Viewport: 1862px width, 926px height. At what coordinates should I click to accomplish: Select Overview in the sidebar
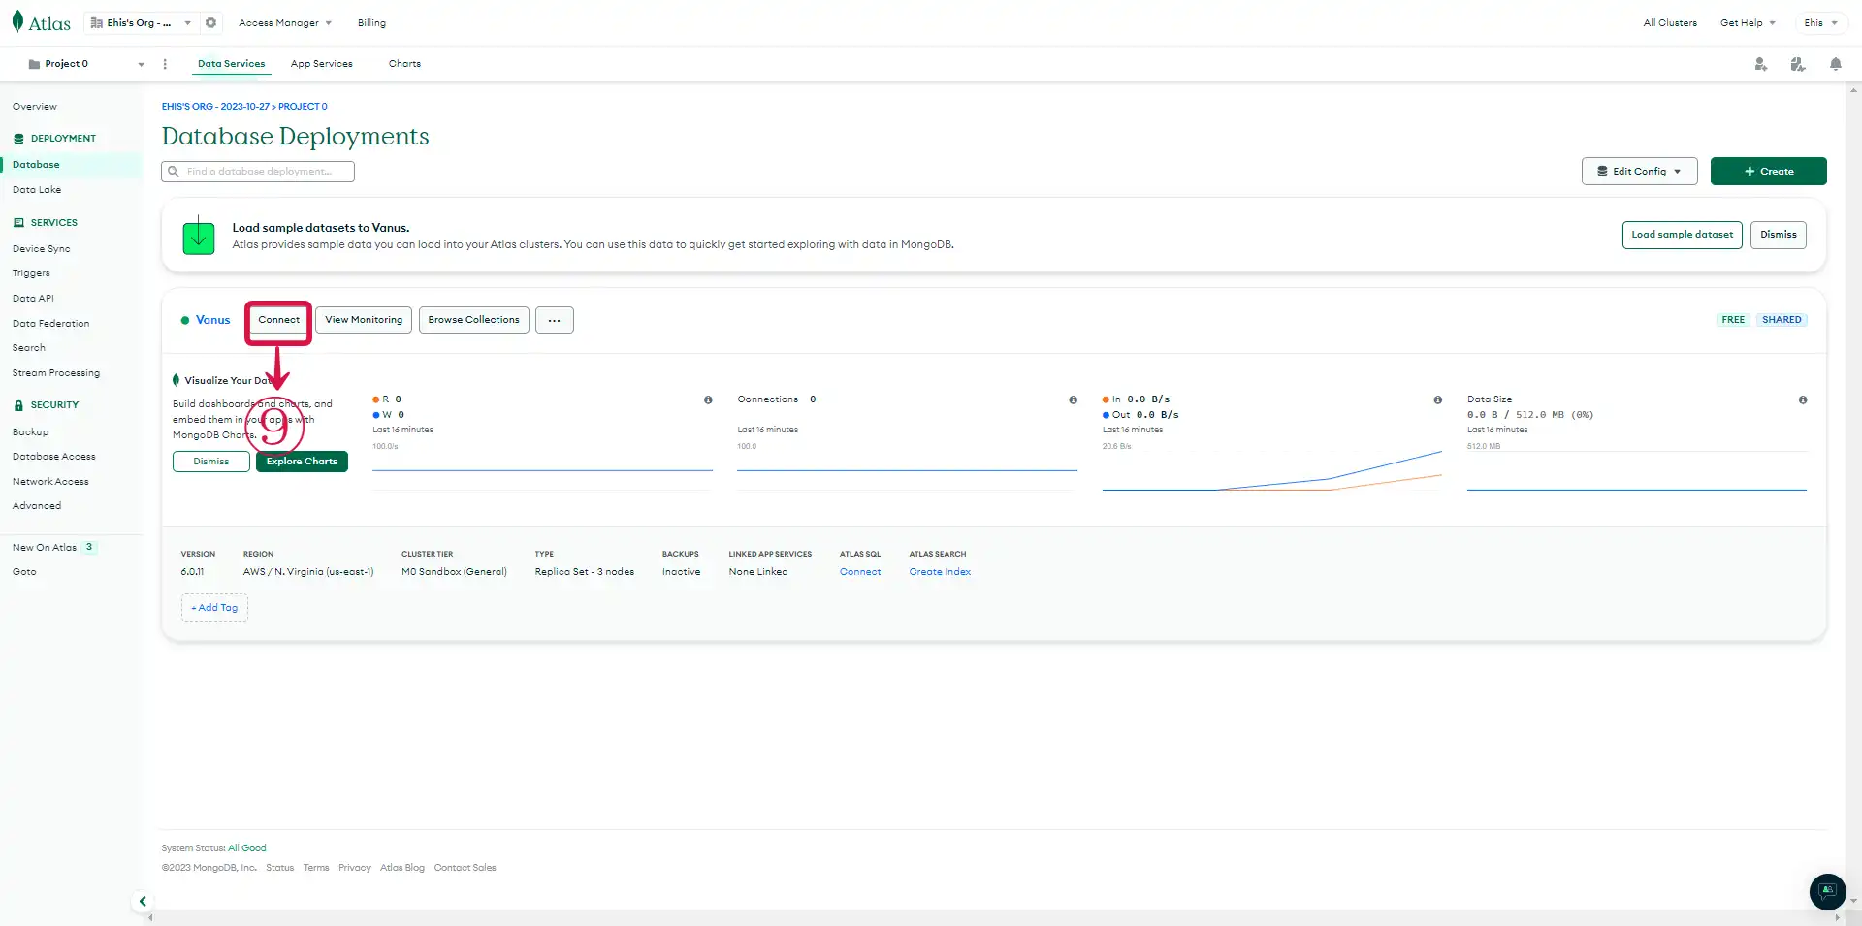point(35,107)
